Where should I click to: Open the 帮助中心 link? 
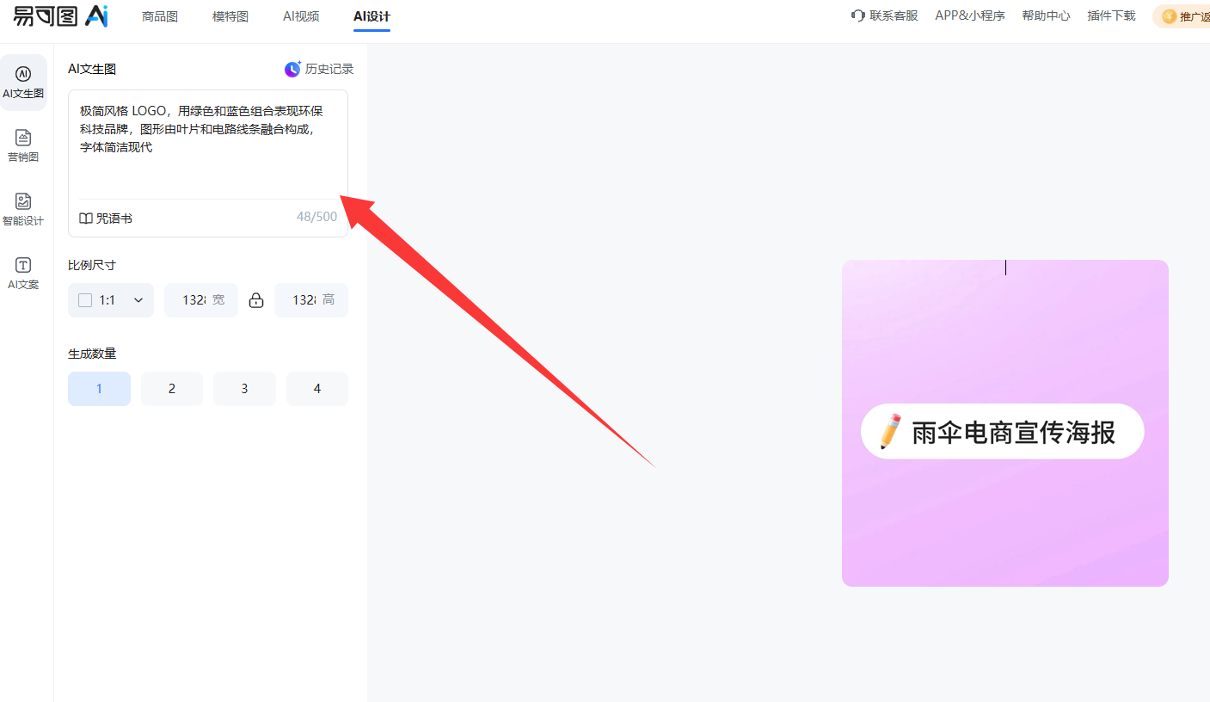[1046, 15]
